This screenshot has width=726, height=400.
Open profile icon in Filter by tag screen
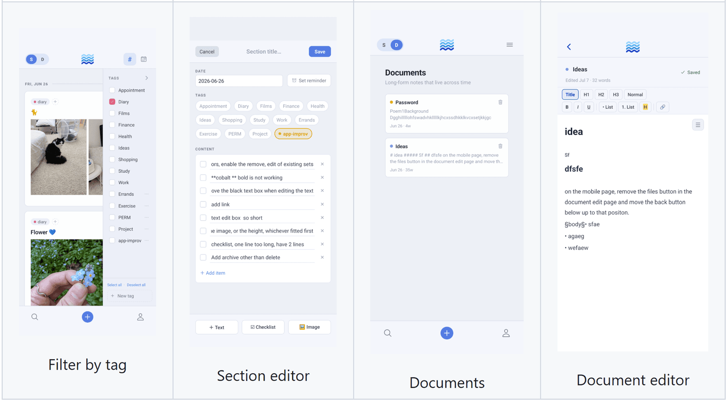point(141,317)
